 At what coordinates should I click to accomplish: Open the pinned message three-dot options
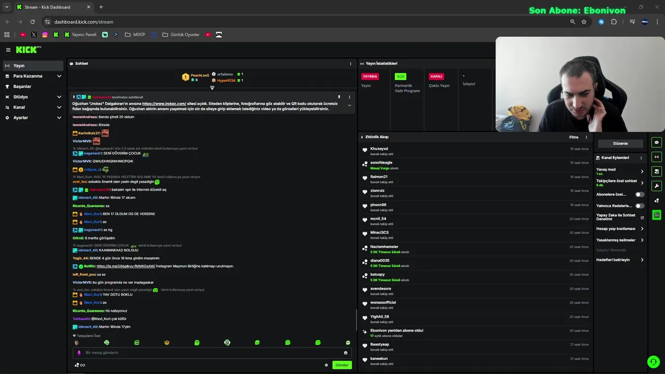pos(349,97)
